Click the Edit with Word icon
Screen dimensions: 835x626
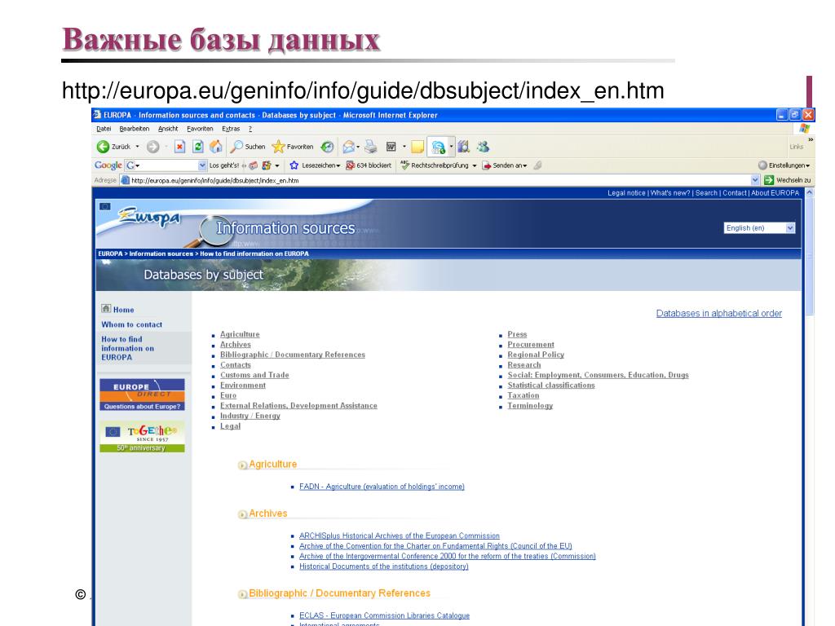pyautogui.click(x=391, y=147)
